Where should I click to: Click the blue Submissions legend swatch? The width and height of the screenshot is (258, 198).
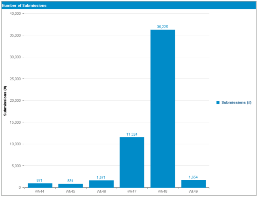(x=218, y=103)
